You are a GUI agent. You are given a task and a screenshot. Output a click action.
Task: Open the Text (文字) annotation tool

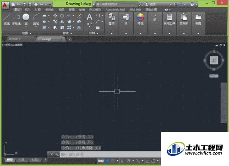coord(89,19)
